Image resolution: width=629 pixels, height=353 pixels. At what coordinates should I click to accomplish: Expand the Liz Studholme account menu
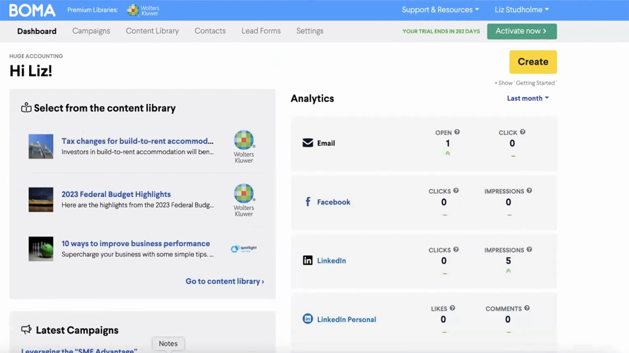point(521,10)
